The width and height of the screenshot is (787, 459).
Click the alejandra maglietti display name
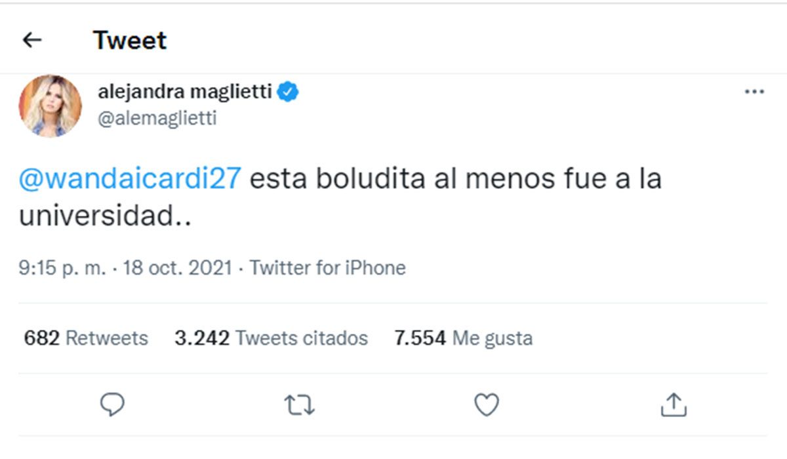[184, 92]
